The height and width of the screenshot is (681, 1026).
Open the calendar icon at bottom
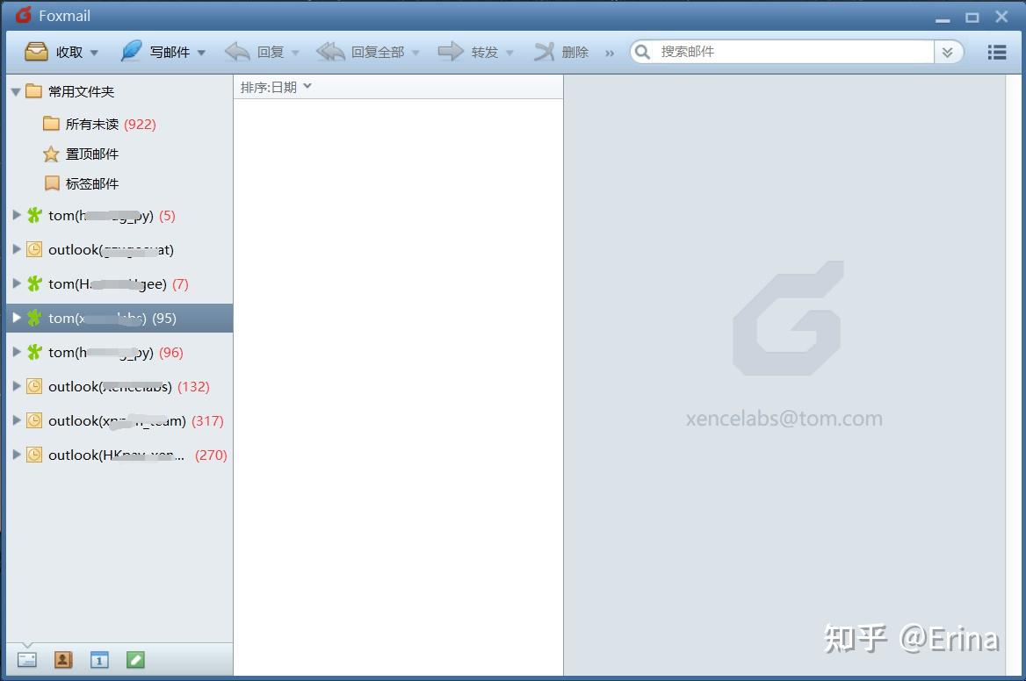(99, 658)
